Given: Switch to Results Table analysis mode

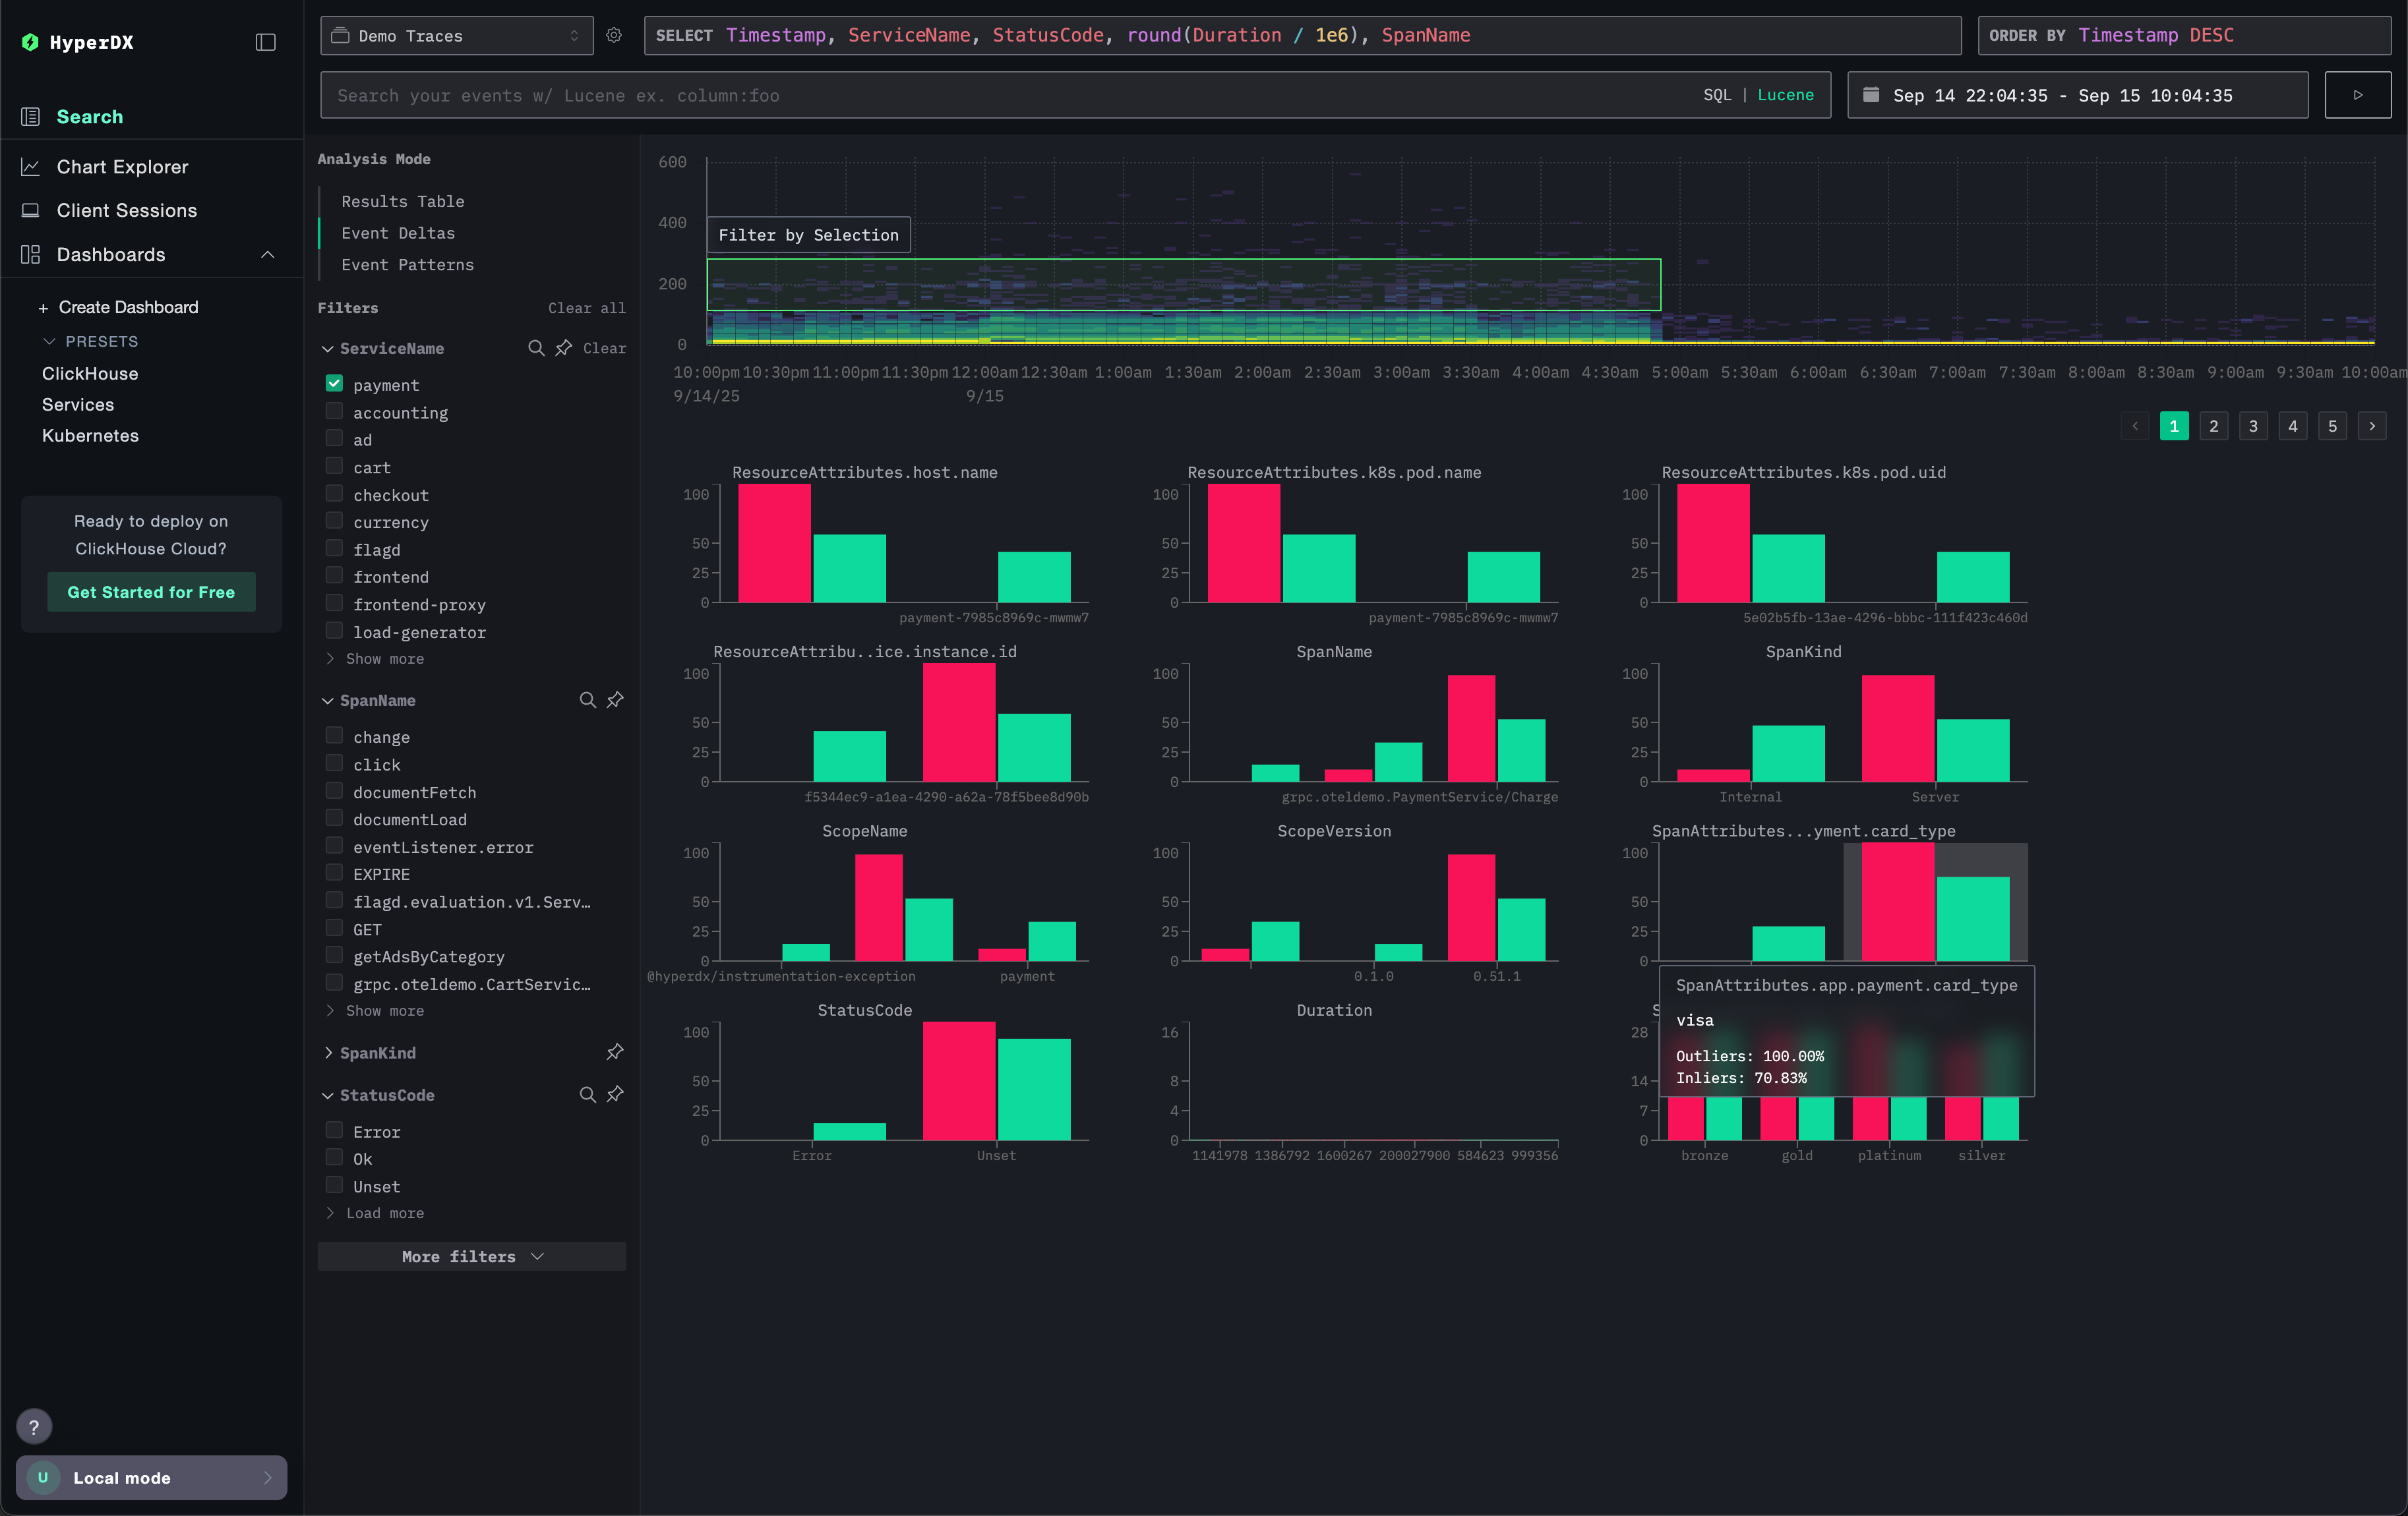Looking at the screenshot, I should point(402,201).
